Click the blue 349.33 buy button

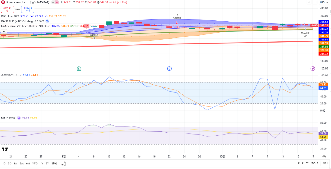(x=28, y=9)
